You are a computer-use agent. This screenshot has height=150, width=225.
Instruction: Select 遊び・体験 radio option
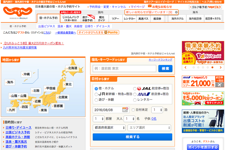pos(96,100)
